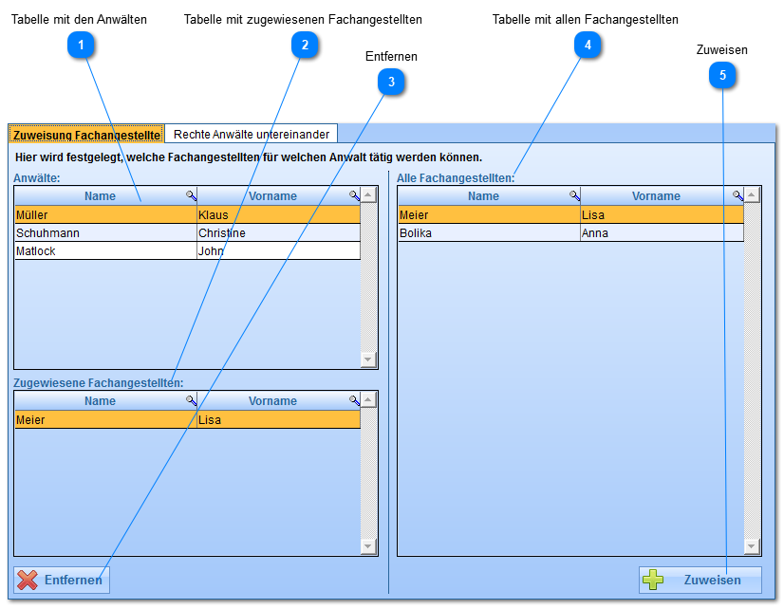Click blue callout marker number 3
The height and width of the screenshot is (609, 784).
click(x=391, y=83)
